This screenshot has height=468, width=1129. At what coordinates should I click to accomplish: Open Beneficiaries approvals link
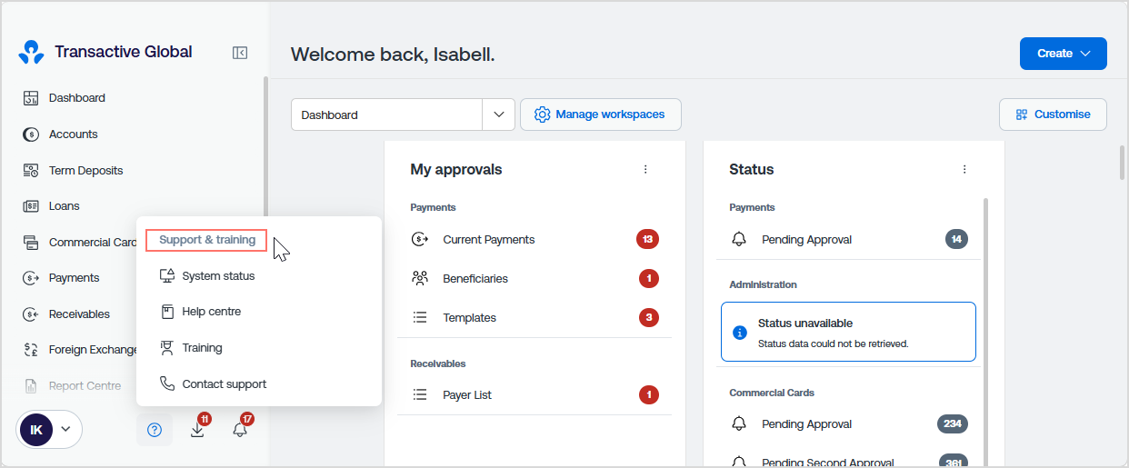pyautogui.click(x=475, y=278)
